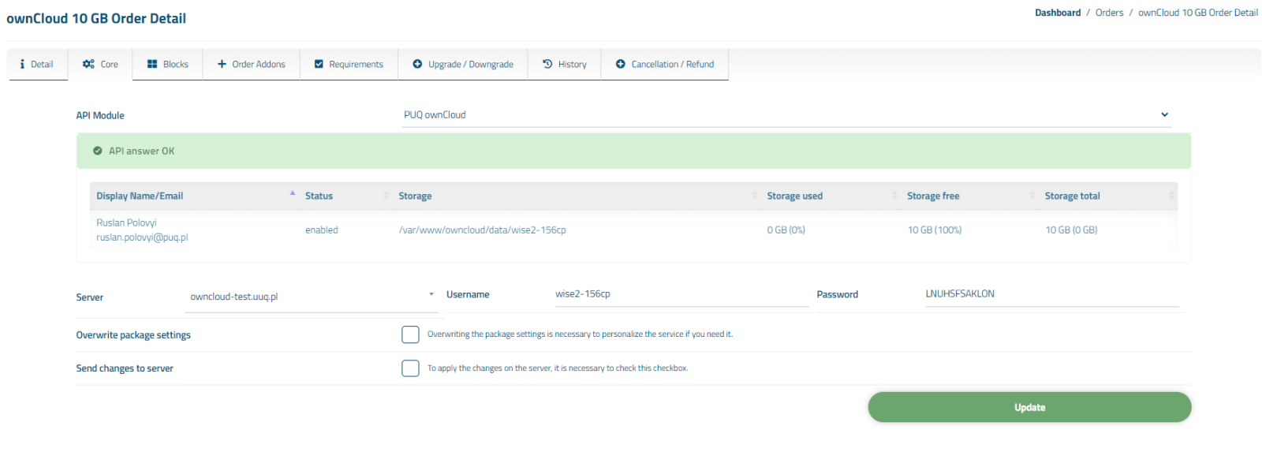
Task: Click the page title ownCloud 10 GB Order Detail
Action: [x=96, y=18]
